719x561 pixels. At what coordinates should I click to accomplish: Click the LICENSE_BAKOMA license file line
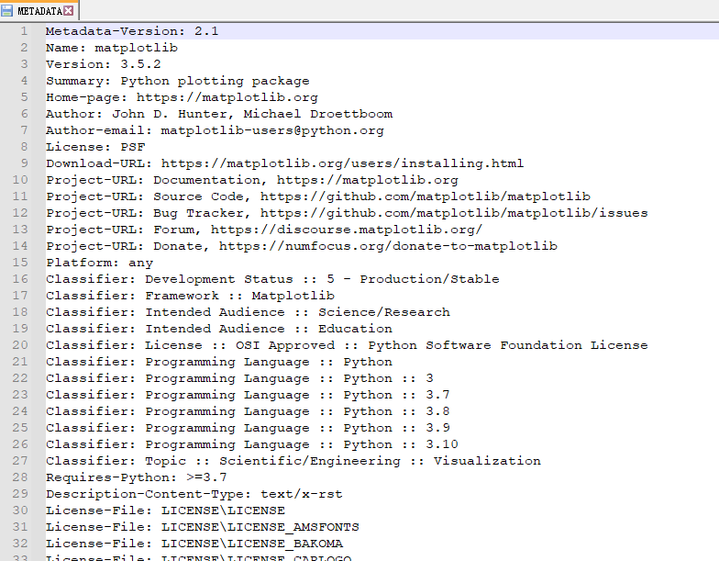(x=194, y=544)
